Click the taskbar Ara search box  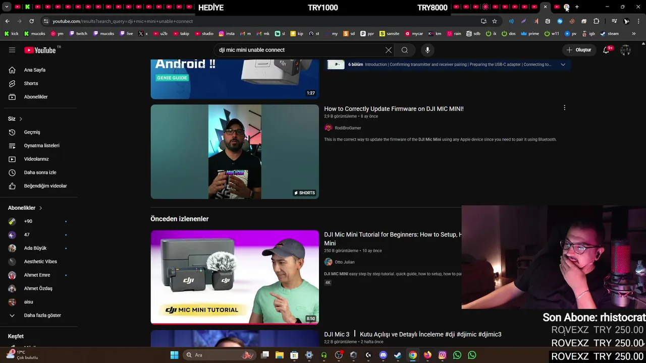pos(220,355)
